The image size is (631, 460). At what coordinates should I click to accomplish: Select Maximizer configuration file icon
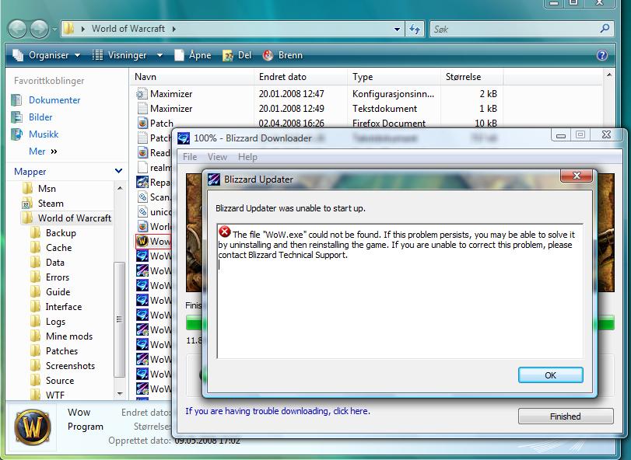[x=142, y=94]
